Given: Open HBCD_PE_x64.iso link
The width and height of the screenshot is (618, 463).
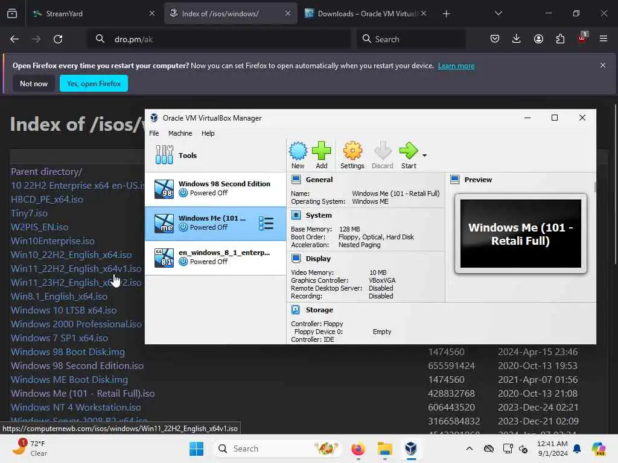Looking at the screenshot, I should tap(47, 199).
